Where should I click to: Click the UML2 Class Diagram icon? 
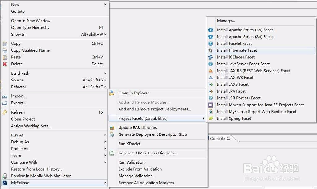[x=112, y=153]
